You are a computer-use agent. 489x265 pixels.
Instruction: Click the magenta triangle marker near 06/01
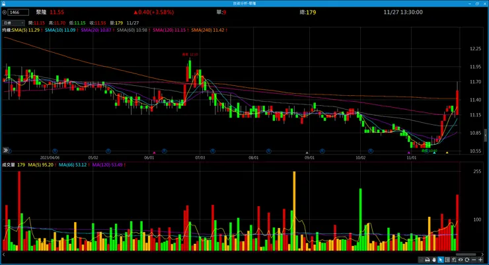[154, 153]
